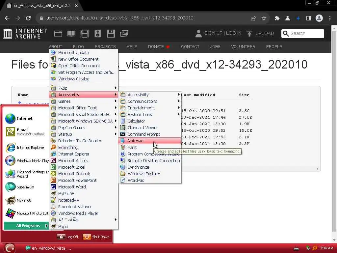The width and height of the screenshot is (337, 253).
Task: Click the Command Prompt icon
Action: (123, 134)
